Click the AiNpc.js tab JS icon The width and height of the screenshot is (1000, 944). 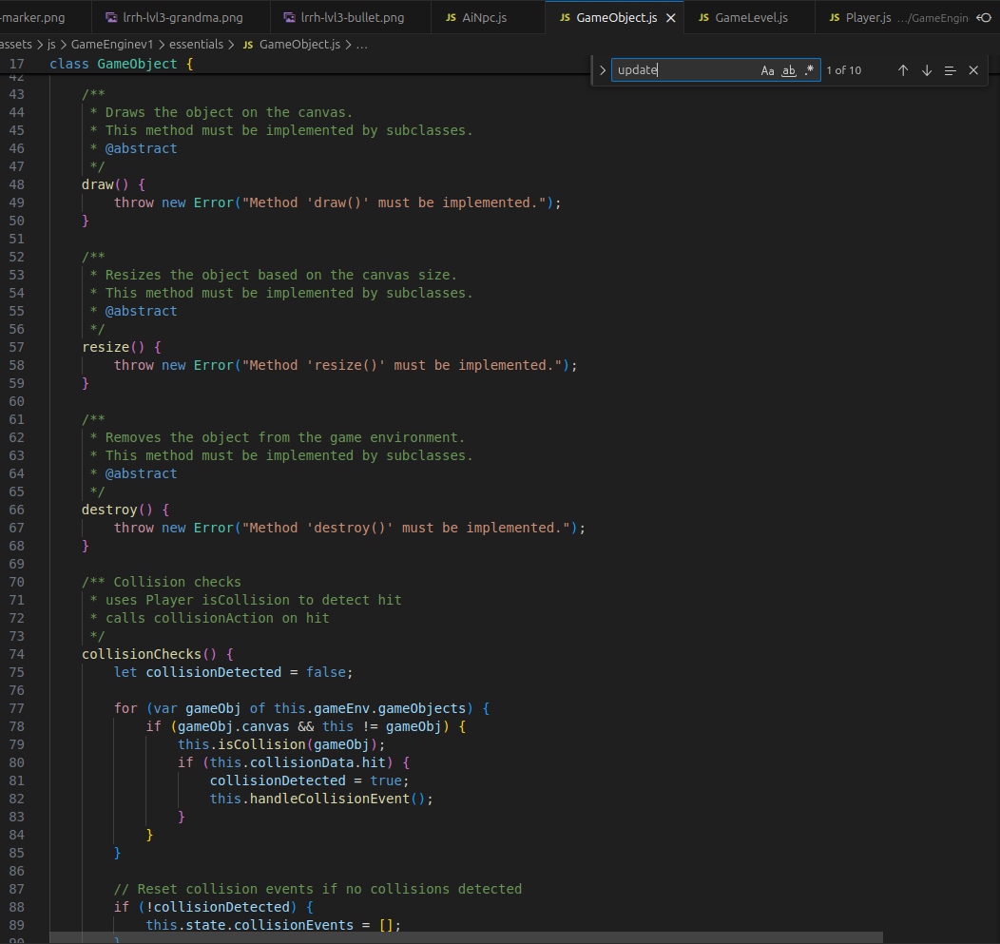451,18
